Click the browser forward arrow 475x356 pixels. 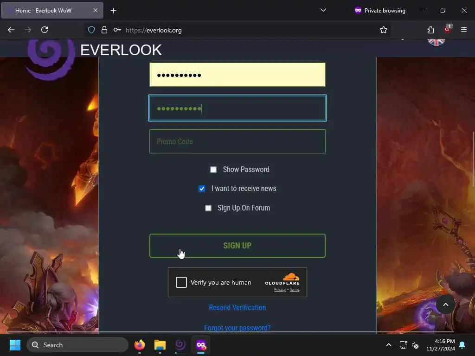28,30
